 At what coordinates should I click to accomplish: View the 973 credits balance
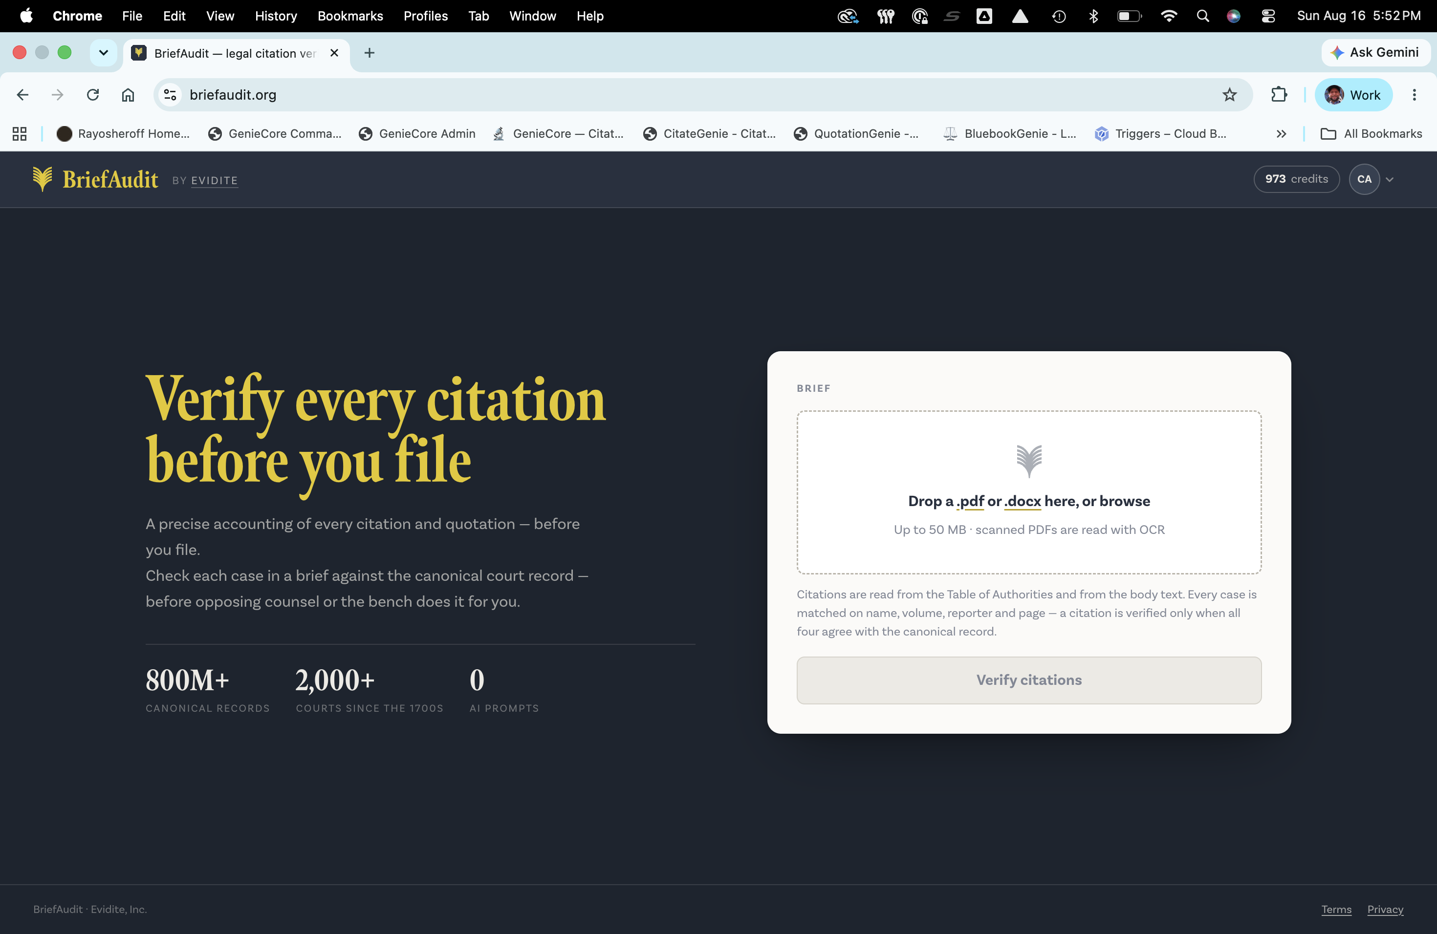pos(1296,179)
